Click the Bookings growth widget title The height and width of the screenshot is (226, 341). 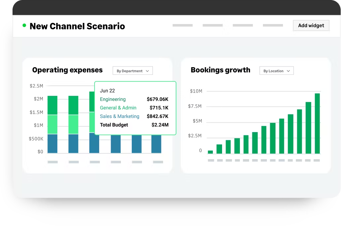pos(220,70)
